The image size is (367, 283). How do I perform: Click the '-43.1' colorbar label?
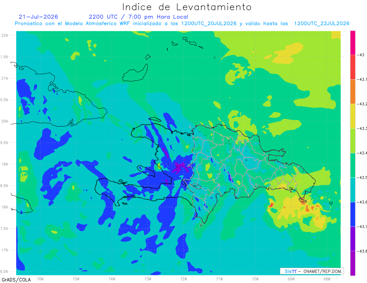tap(362, 79)
